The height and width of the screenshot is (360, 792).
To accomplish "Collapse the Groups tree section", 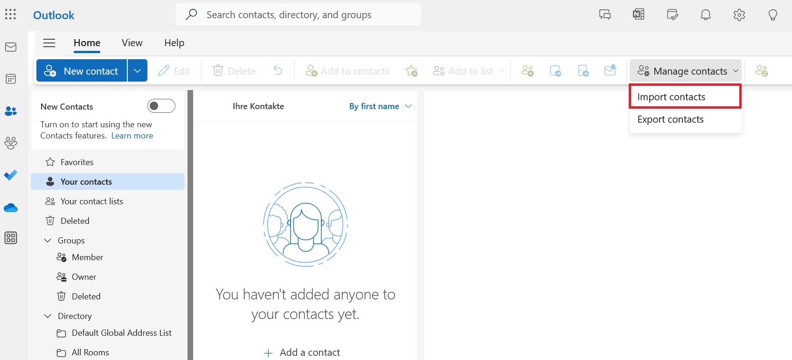I will click(48, 241).
